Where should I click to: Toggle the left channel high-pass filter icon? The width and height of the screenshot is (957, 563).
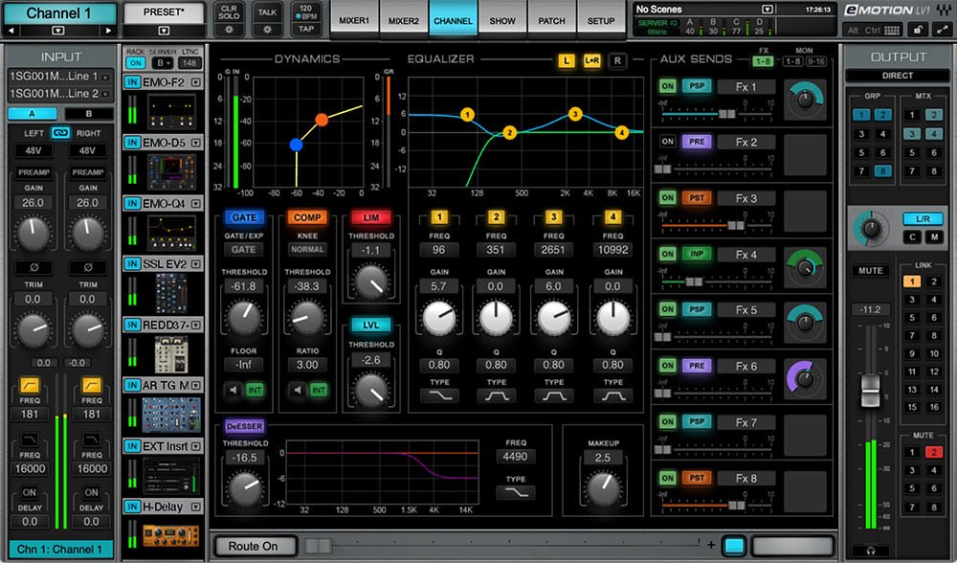30,385
